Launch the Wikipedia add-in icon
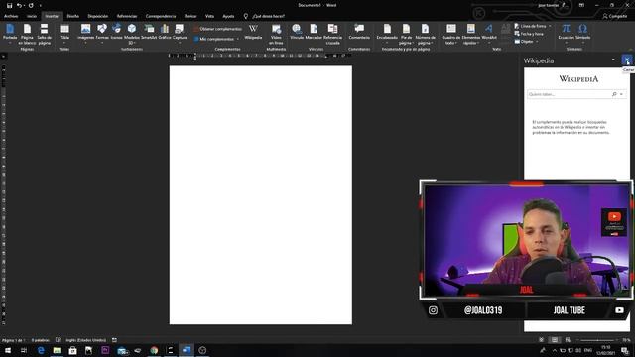Image resolution: width=635 pixels, height=357 pixels. point(253,32)
